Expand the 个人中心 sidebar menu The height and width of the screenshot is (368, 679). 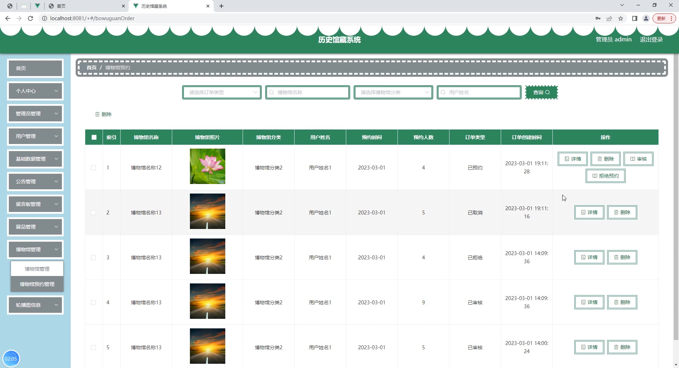click(35, 91)
